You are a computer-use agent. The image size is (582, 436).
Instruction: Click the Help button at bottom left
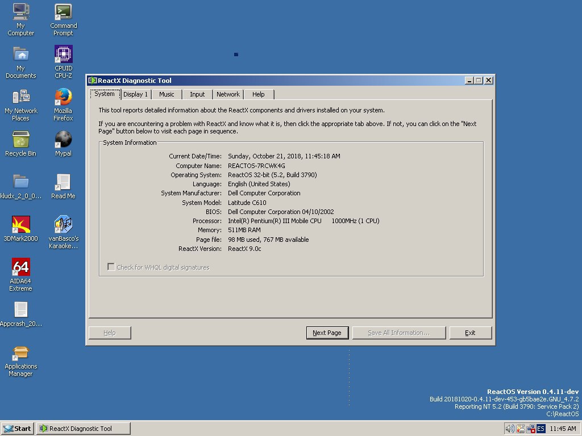point(110,333)
